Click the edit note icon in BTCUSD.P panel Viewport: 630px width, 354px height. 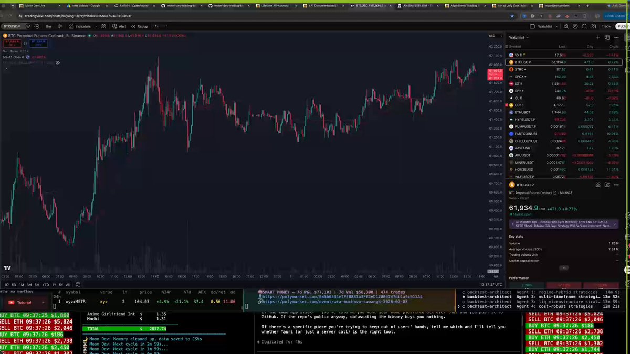(x=607, y=185)
